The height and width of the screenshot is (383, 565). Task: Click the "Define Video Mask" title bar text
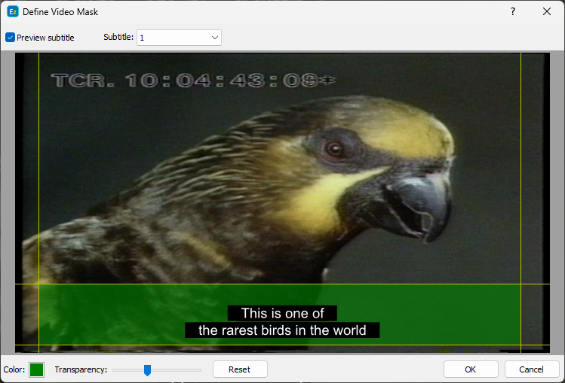coord(60,12)
